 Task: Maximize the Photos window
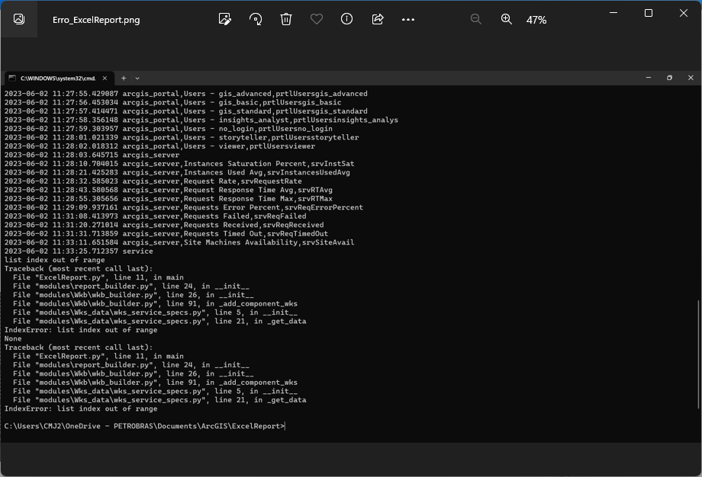tap(649, 13)
